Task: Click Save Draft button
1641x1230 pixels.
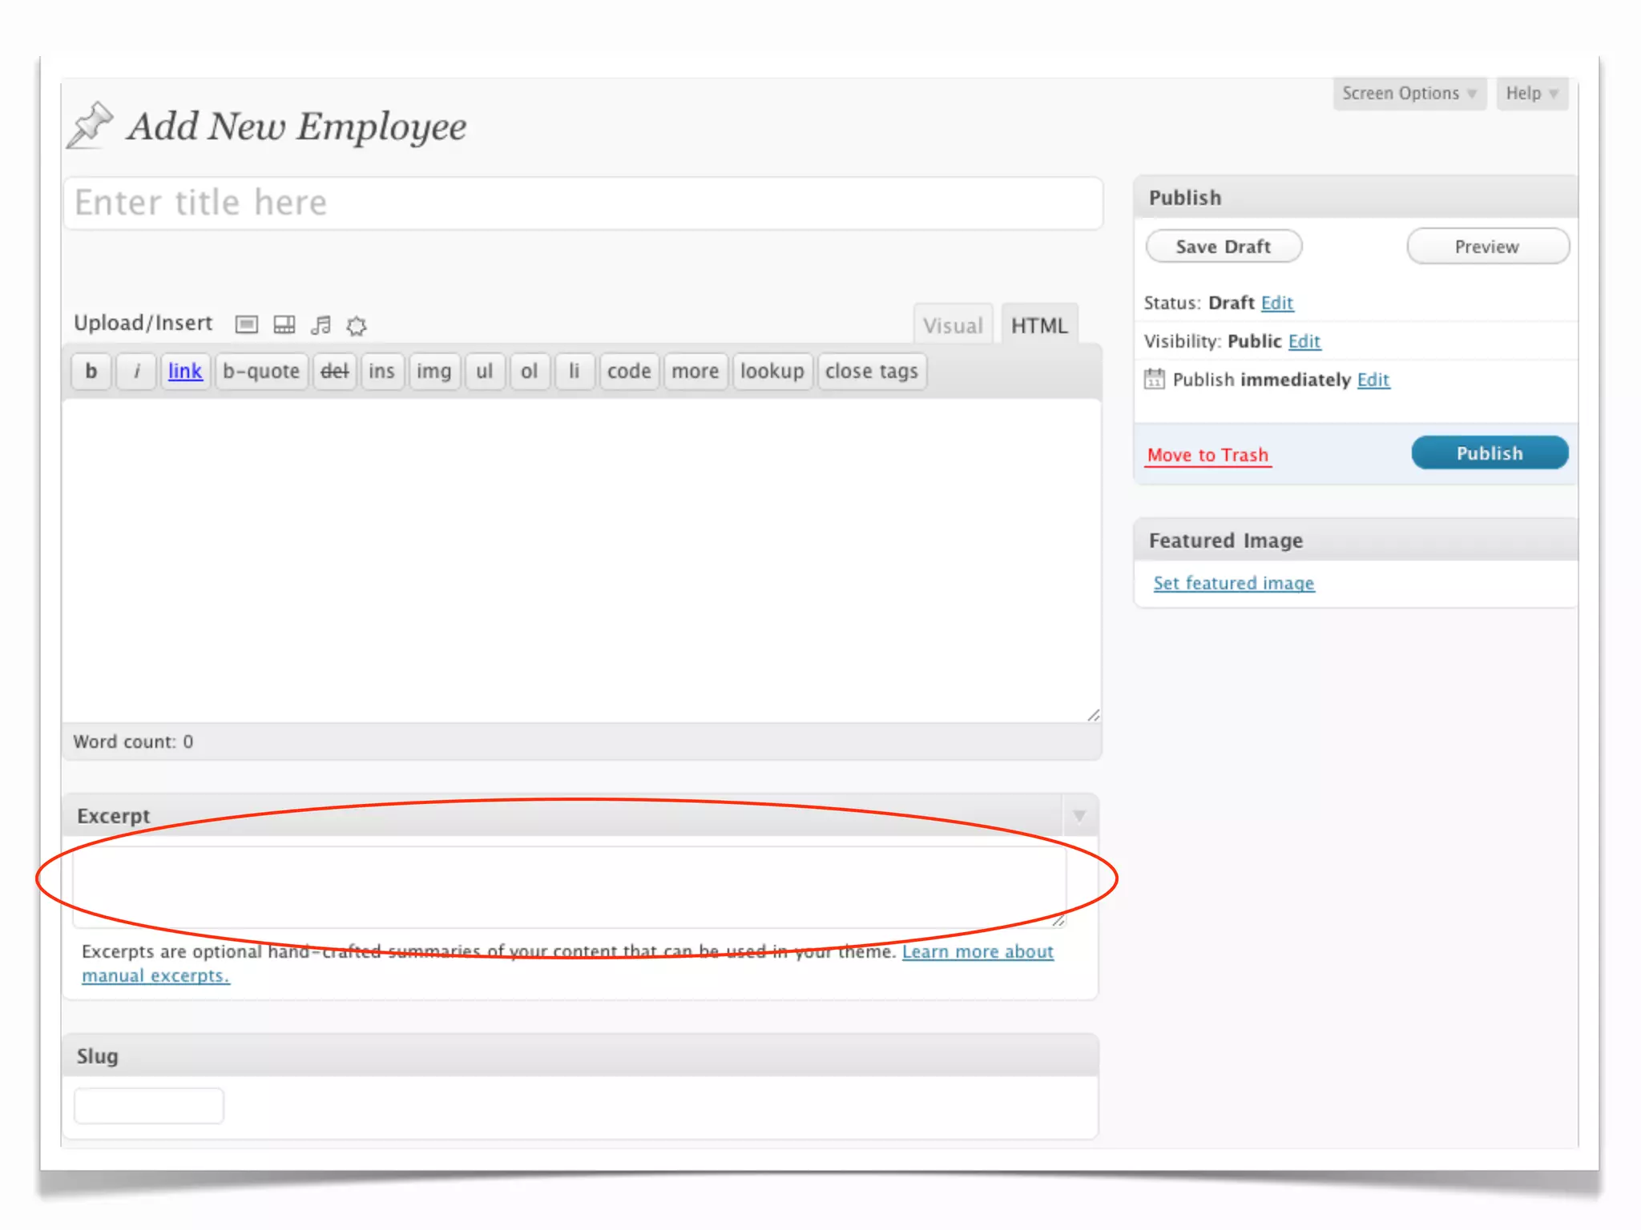Action: point(1223,247)
